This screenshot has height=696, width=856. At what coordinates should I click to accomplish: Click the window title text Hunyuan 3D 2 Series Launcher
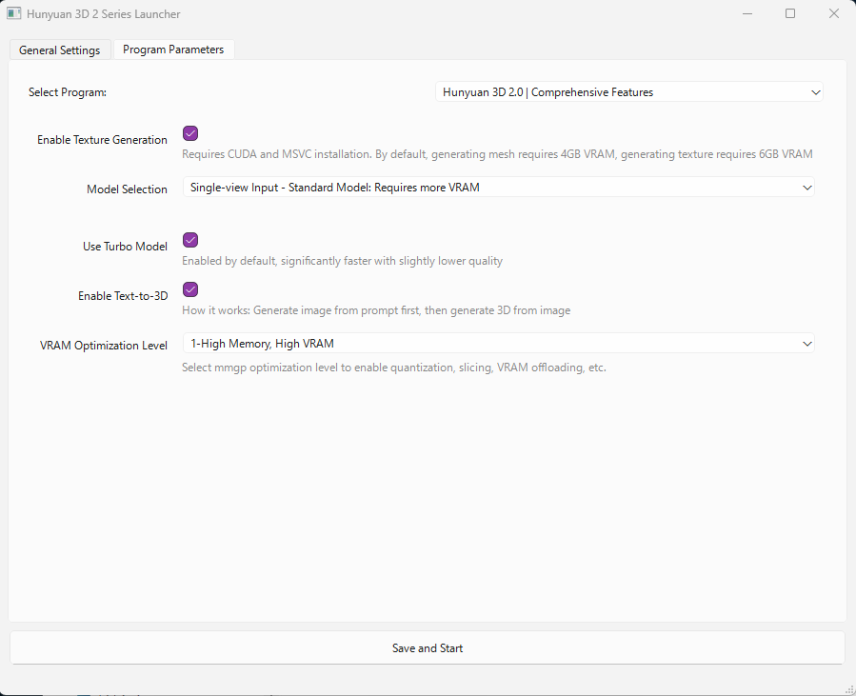click(105, 14)
